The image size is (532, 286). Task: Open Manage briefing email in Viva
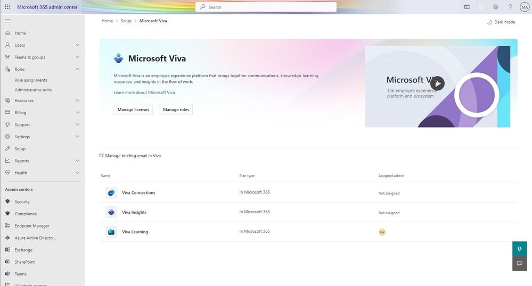[x=130, y=156]
